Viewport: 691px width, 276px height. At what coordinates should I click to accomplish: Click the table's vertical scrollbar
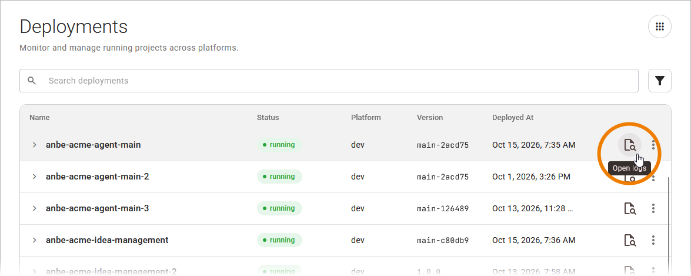[x=669, y=225]
